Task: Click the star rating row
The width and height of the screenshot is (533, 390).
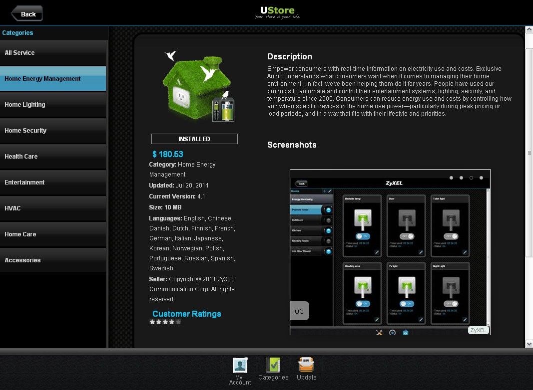Action: [165, 322]
